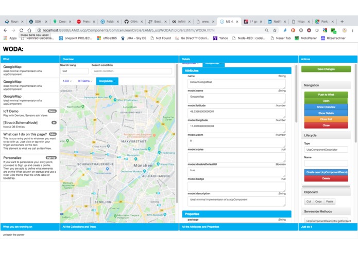Image resolution: width=358 pixels, height=254 pixels.
Task: Click the MVG Museum map pin
Action: click(165, 214)
